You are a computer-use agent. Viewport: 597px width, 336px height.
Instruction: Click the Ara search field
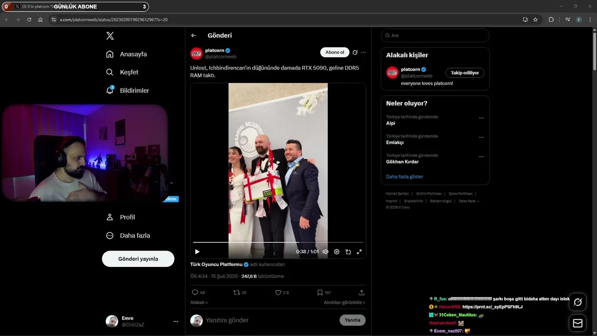coord(435,35)
